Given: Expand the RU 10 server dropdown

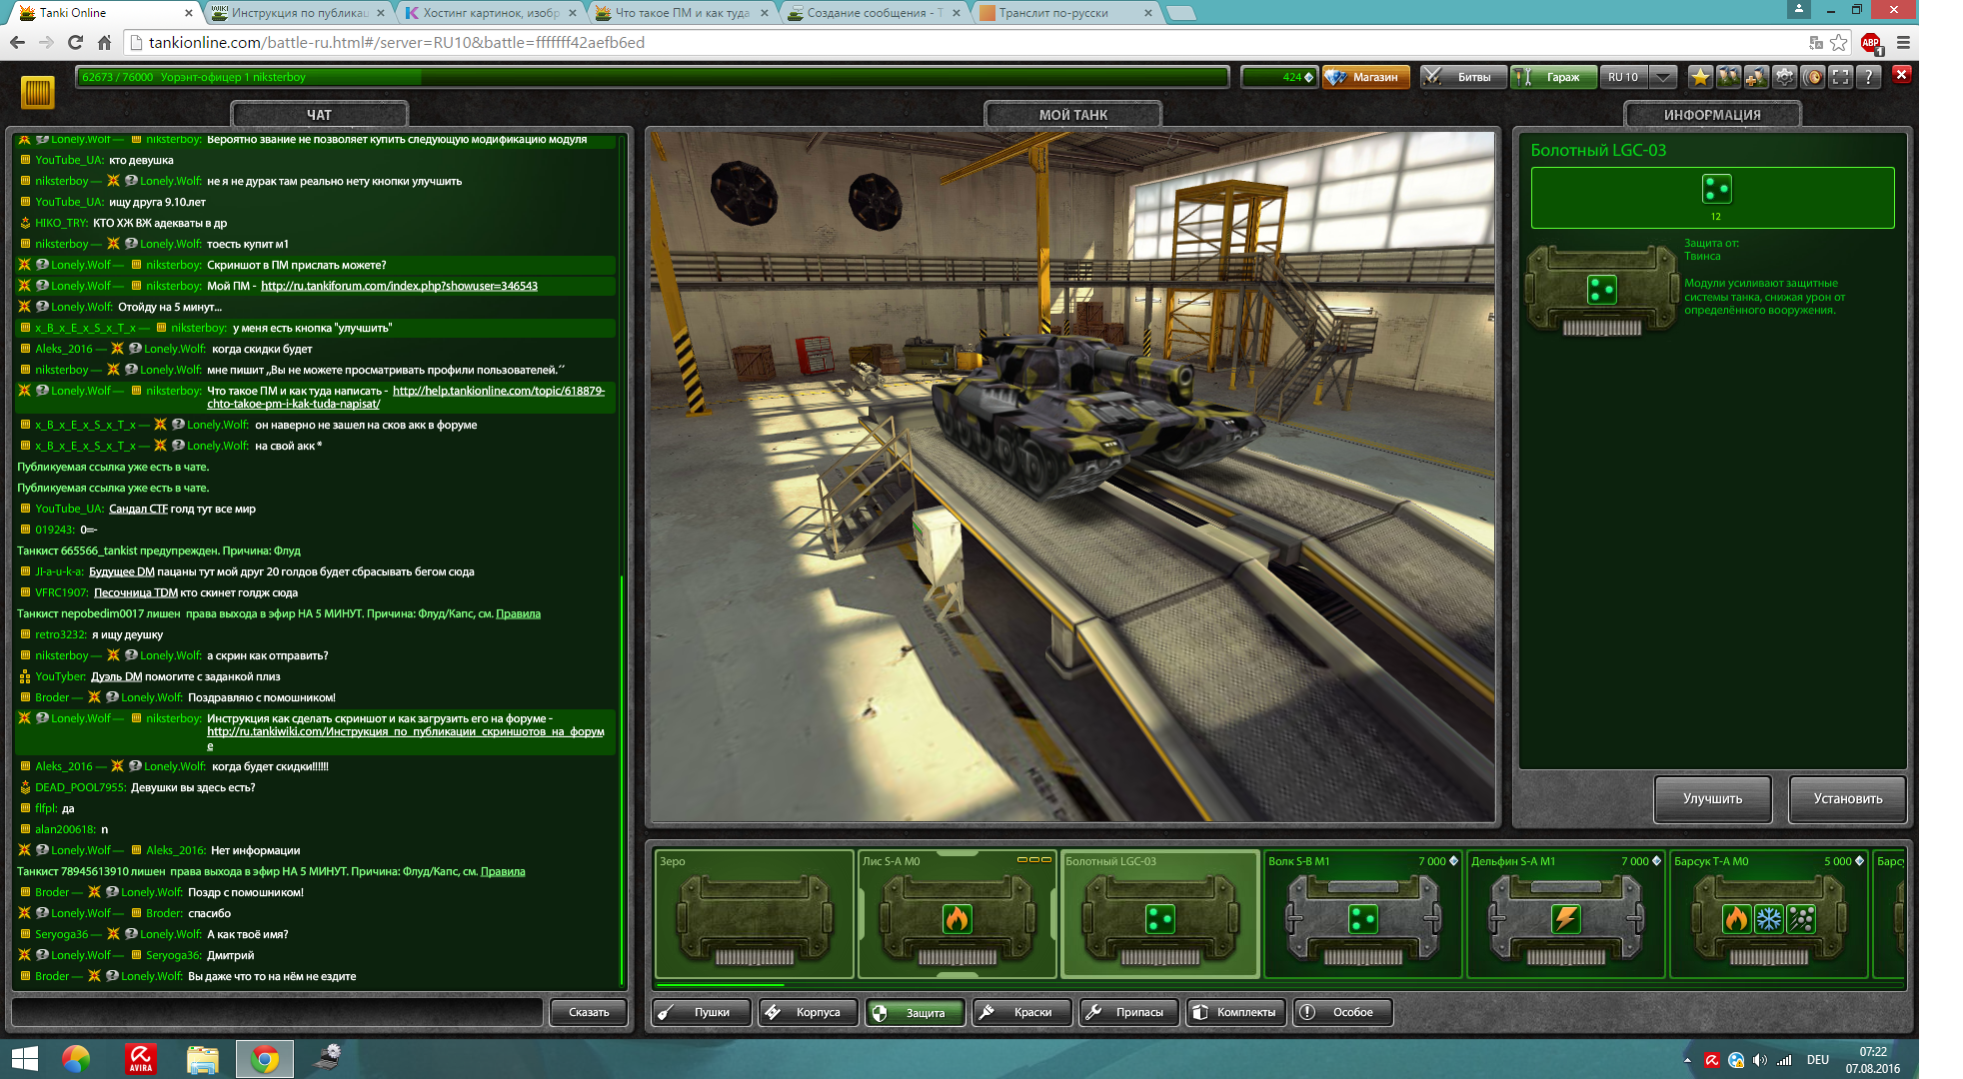Looking at the screenshot, I should 1663,77.
